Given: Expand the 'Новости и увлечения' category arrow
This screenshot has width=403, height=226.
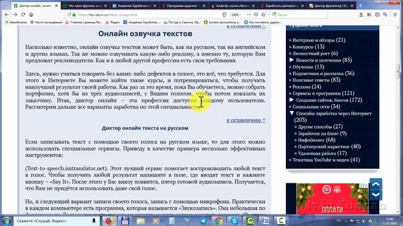Looking at the screenshot, I should (x=292, y=60).
